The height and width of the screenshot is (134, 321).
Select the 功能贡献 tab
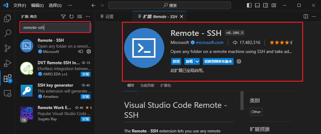[147, 85]
